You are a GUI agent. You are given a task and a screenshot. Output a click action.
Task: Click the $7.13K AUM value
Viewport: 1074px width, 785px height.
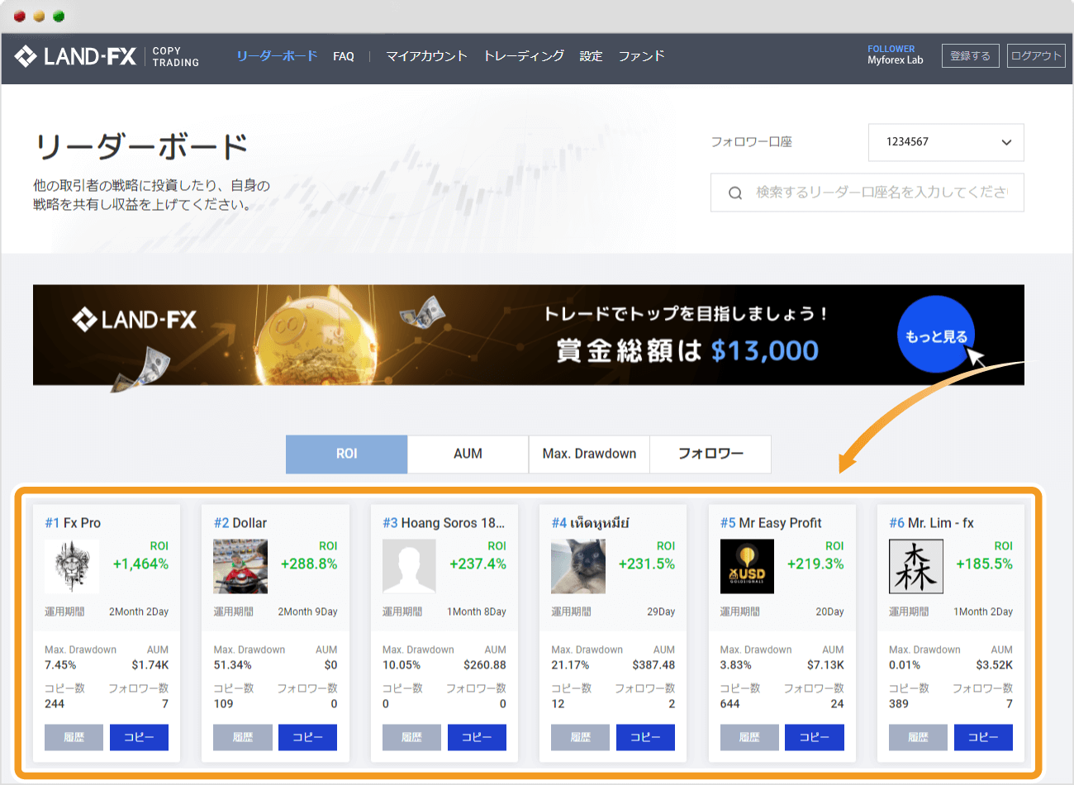point(825,665)
